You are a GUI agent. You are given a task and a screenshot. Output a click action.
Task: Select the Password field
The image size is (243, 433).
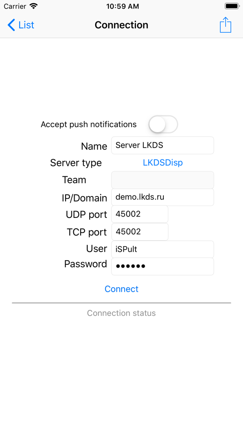(162, 267)
